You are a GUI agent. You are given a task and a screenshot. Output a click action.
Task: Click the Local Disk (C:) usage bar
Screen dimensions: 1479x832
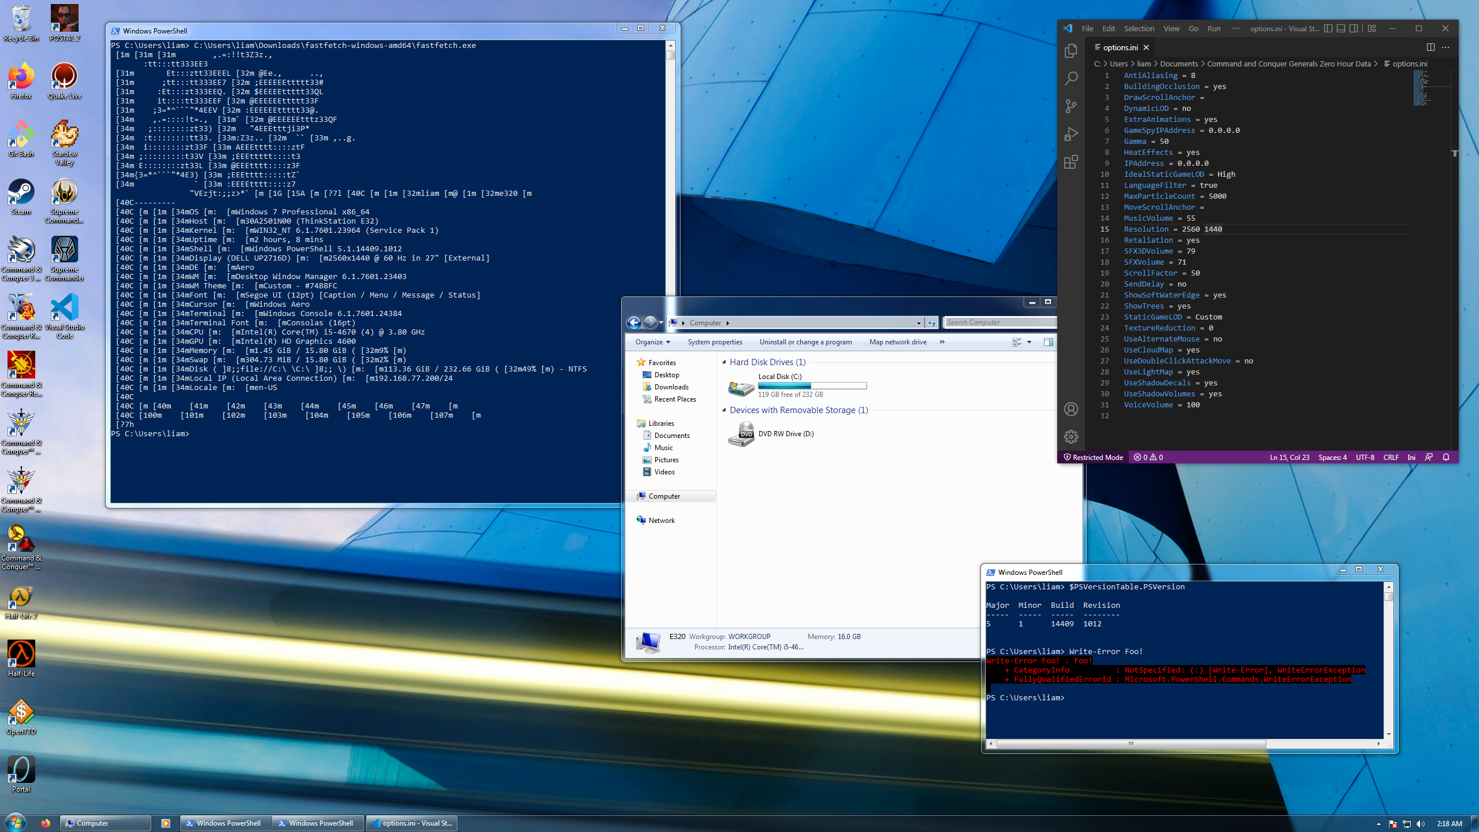pos(812,385)
